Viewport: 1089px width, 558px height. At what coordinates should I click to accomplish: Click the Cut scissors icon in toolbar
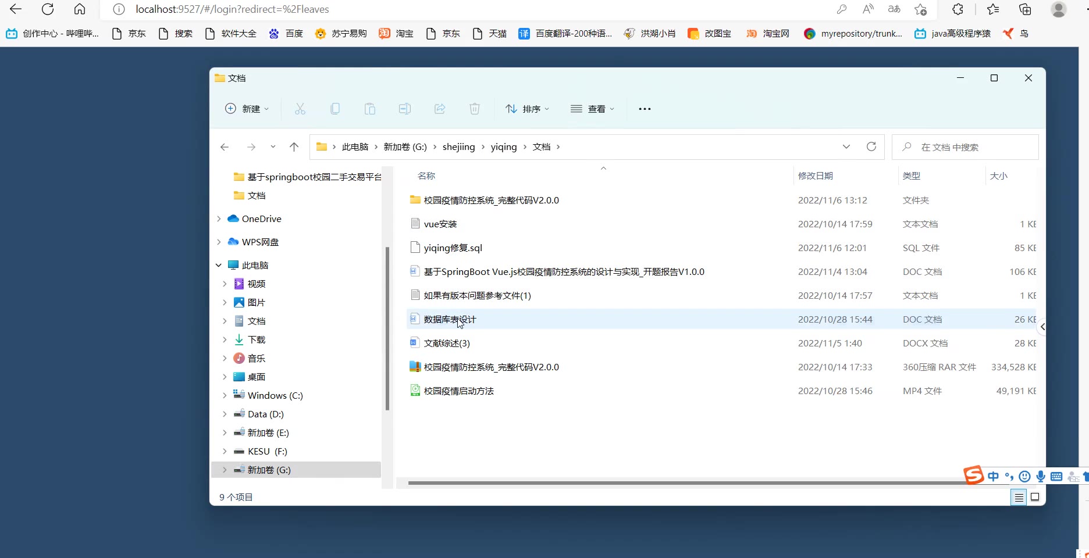click(x=300, y=109)
